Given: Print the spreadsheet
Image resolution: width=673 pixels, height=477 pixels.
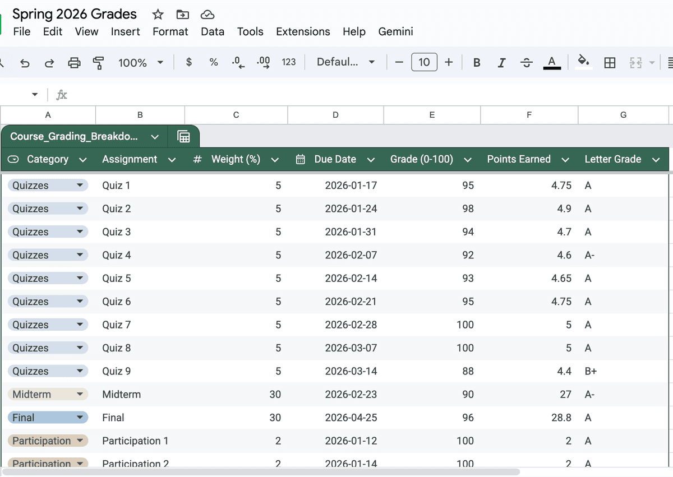Looking at the screenshot, I should pos(72,62).
